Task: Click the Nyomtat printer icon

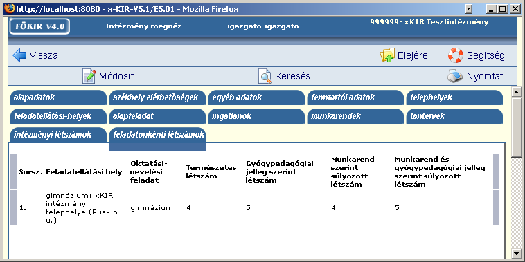Action: pyautogui.click(x=455, y=76)
